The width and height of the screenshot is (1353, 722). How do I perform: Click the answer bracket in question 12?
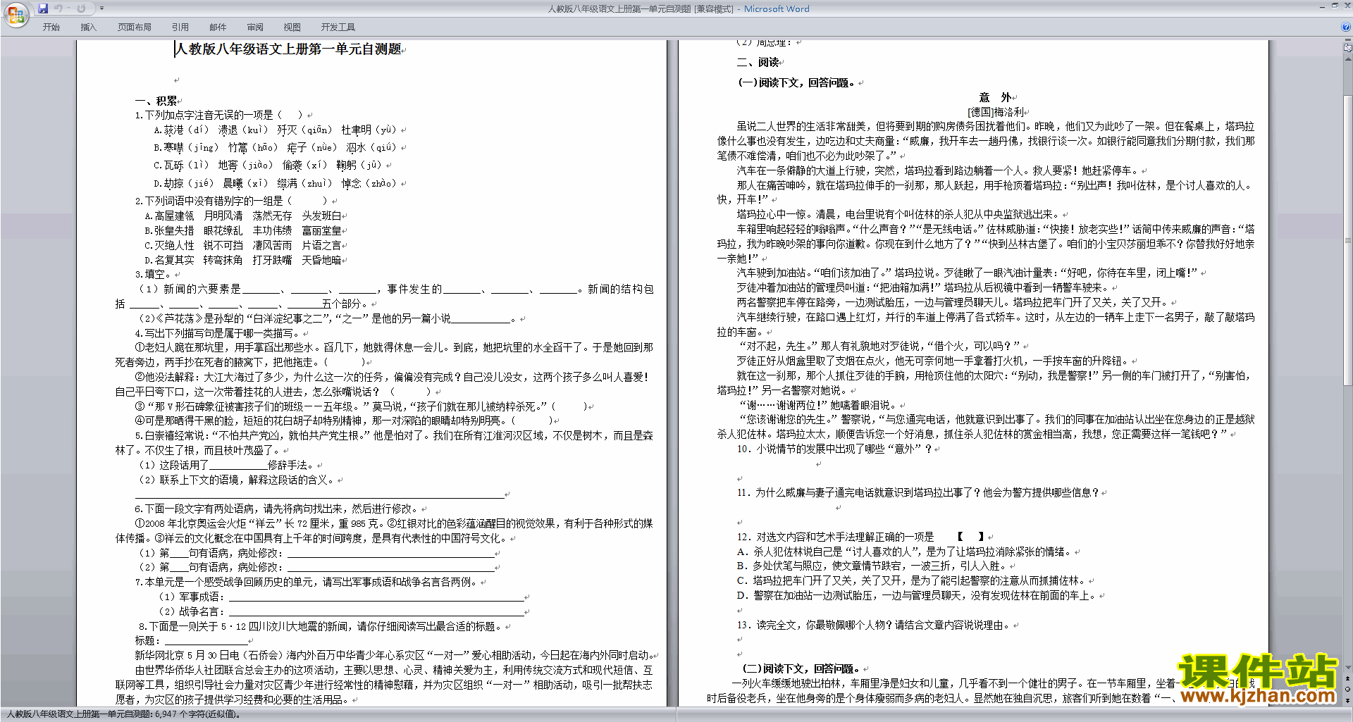coord(970,537)
